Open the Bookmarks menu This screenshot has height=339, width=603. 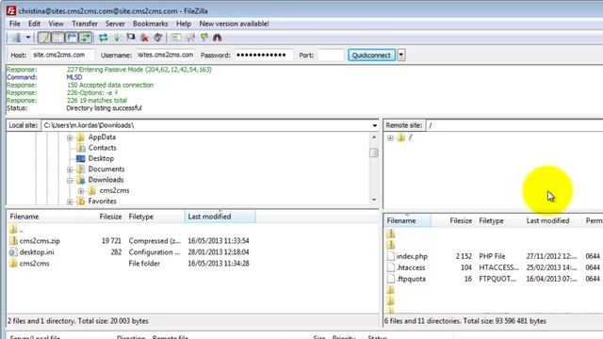[151, 24]
